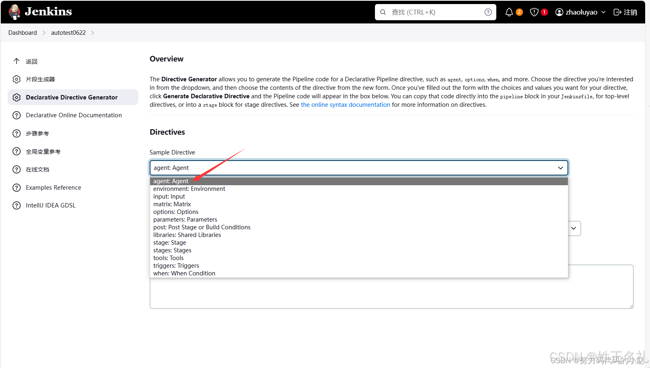
Task: Click the 注销 logout button
Action: pyautogui.click(x=625, y=12)
